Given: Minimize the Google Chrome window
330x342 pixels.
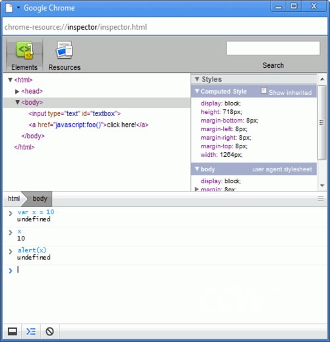Looking at the screenshot, I should [279, 7].
